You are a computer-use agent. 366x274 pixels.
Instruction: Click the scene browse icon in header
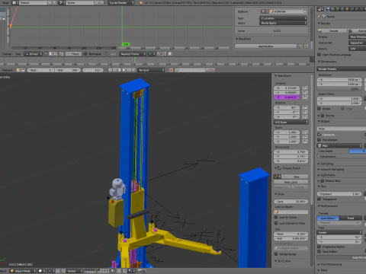point(62,2)
